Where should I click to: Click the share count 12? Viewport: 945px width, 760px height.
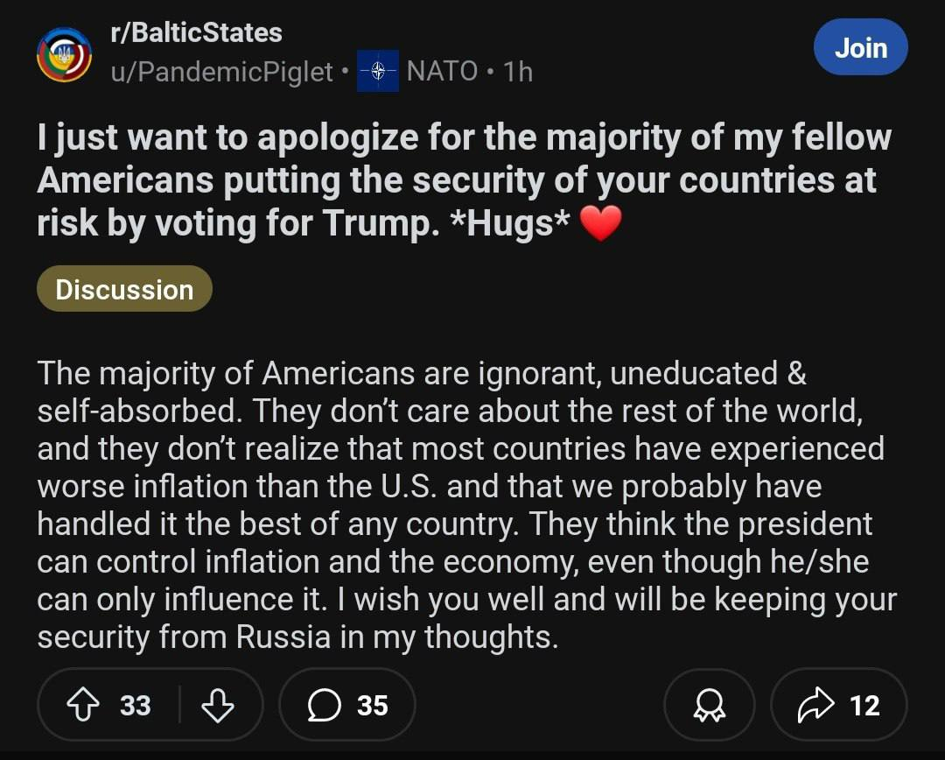pyautogui.click(x=864, y=705)
